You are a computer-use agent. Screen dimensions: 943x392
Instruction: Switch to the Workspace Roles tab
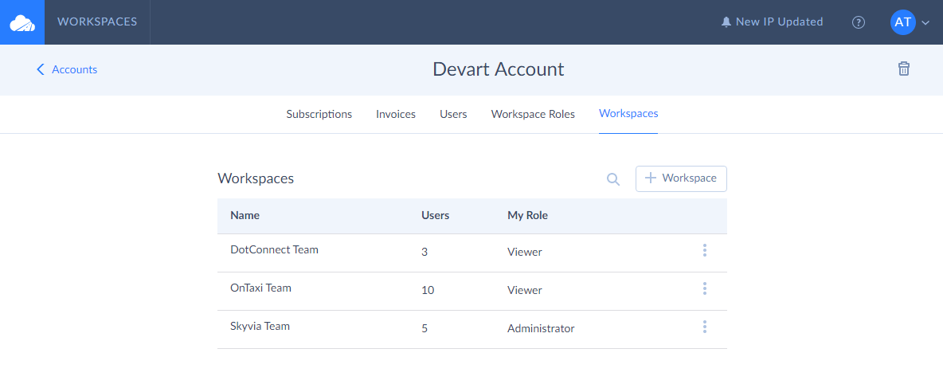(x=533, y=114)
